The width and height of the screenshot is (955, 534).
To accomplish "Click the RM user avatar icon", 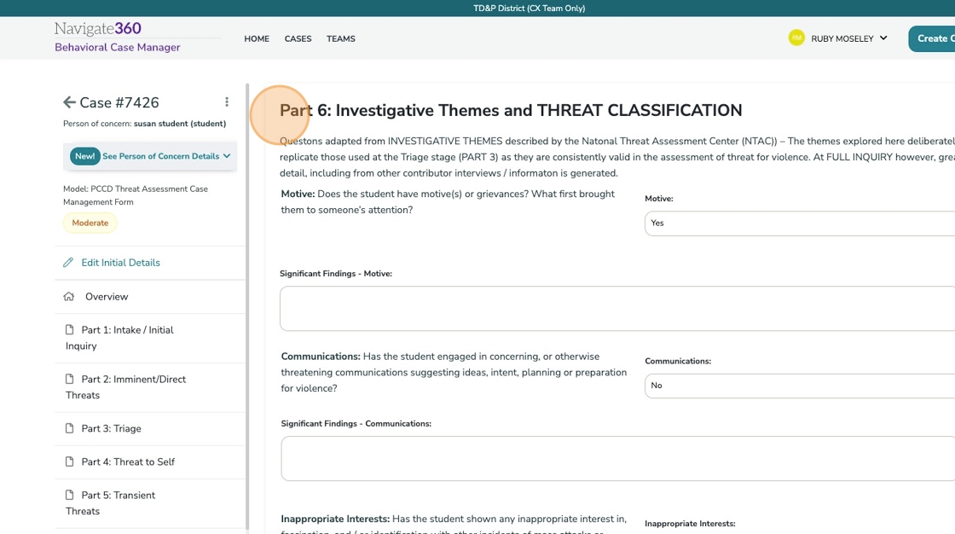I will tap(796, 38).
